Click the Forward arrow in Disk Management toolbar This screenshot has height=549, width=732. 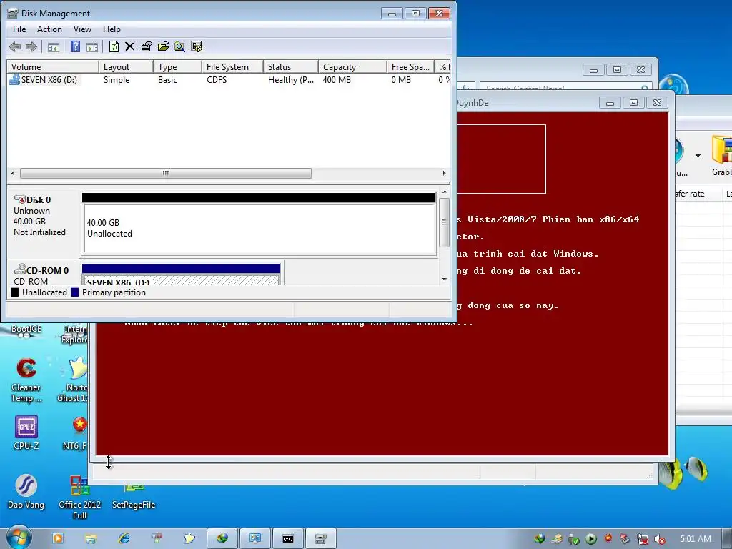click(31, 46)
